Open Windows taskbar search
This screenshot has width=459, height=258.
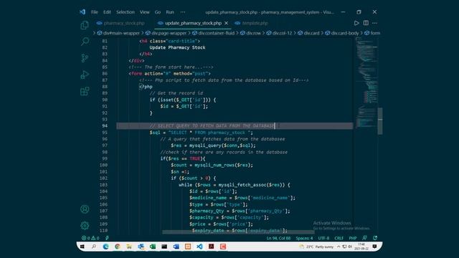[x=94, y=247]
